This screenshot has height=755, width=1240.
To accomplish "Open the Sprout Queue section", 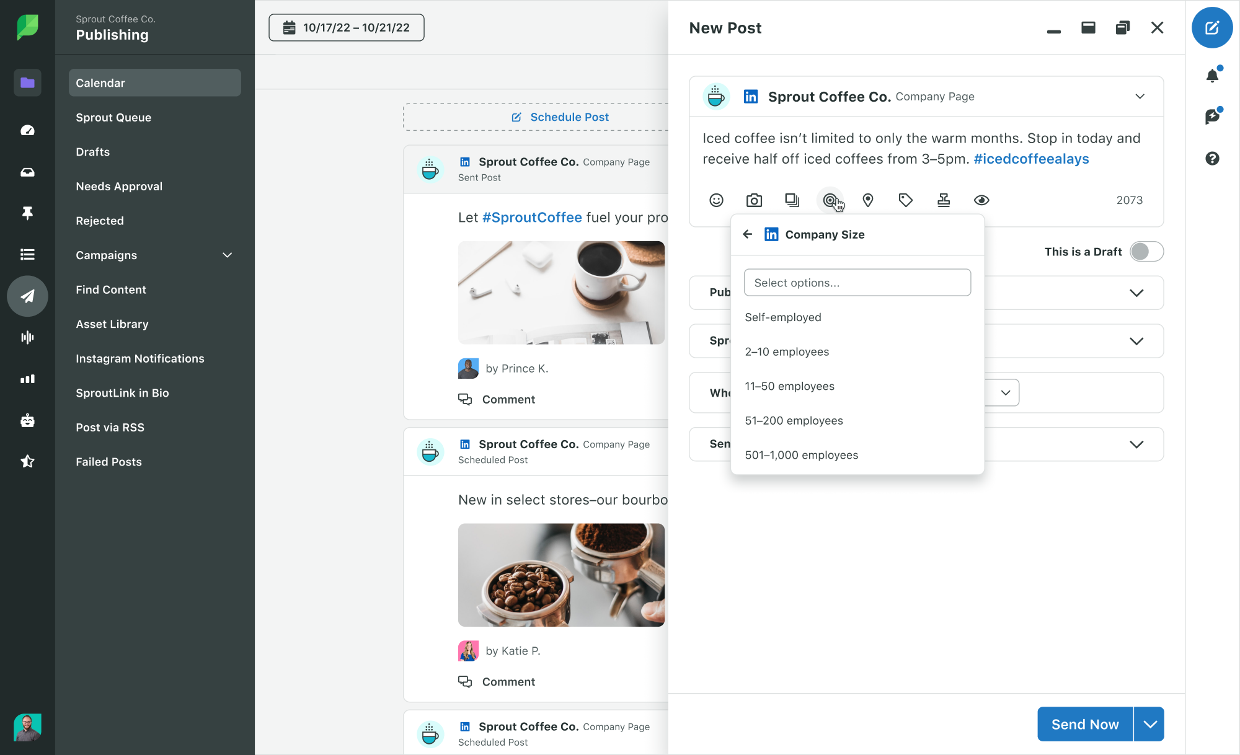I will [113, 117].
